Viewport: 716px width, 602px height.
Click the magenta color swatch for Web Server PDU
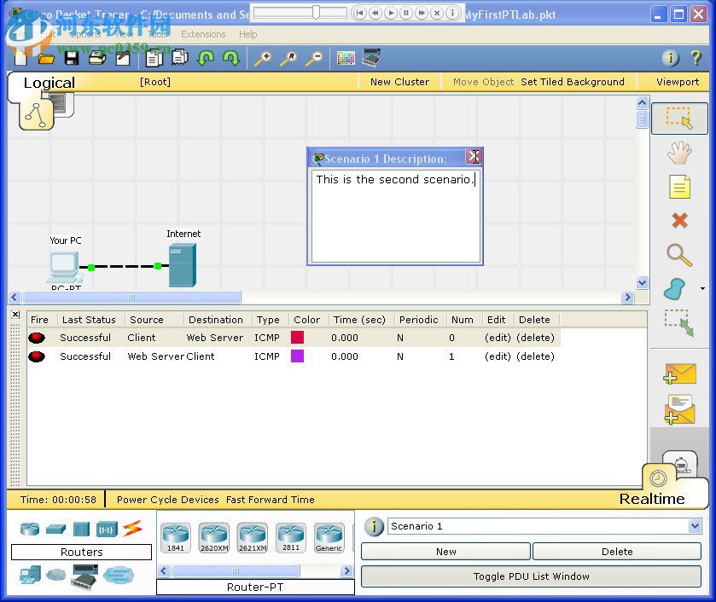click(297, 356)
